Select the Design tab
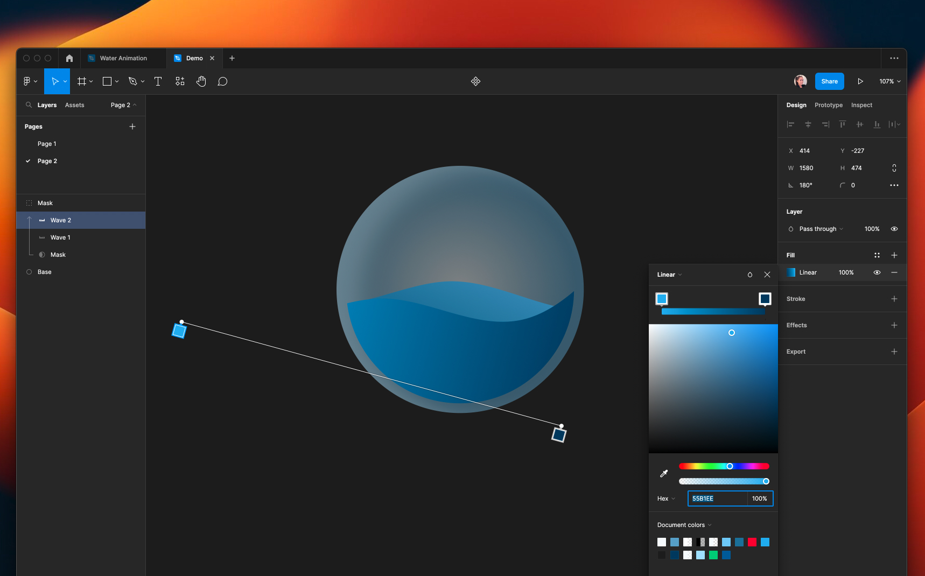 796,105
